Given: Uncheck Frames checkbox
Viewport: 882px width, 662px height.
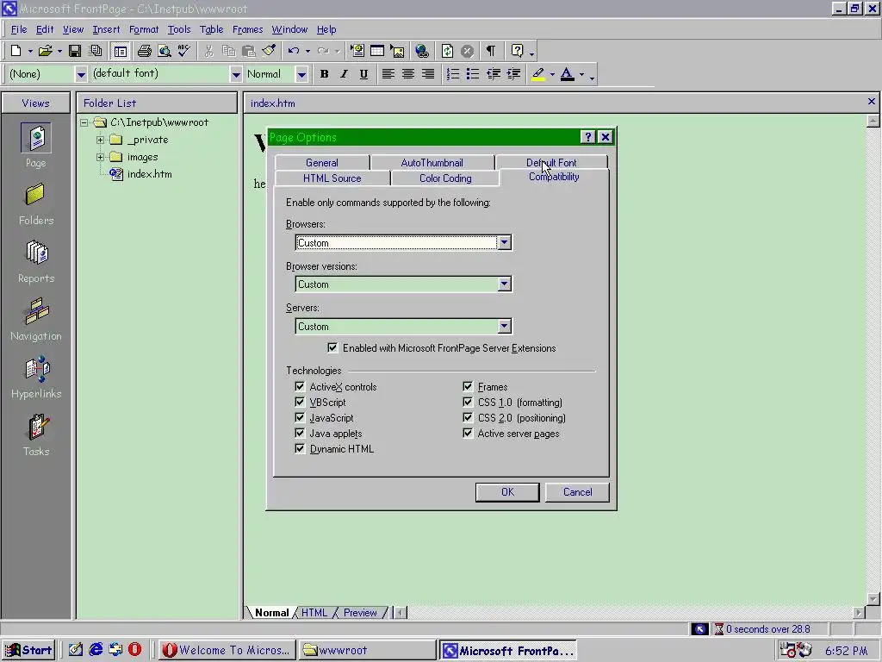Looking at the screenshot, I should [468, 387].
